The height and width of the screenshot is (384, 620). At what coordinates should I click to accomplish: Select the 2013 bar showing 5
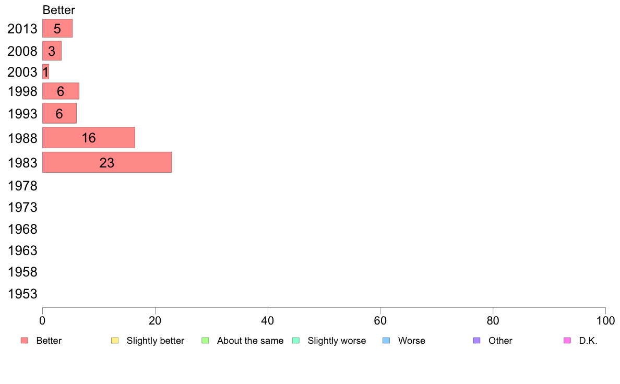[57, 29]
